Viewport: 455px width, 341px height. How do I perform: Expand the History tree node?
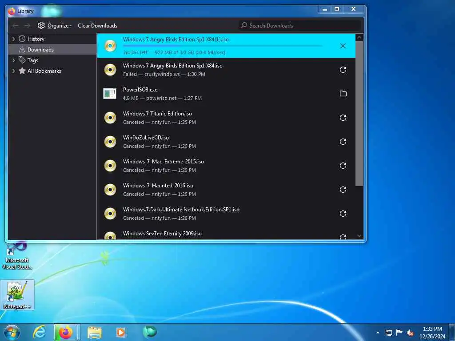click(x=13, y=39)
